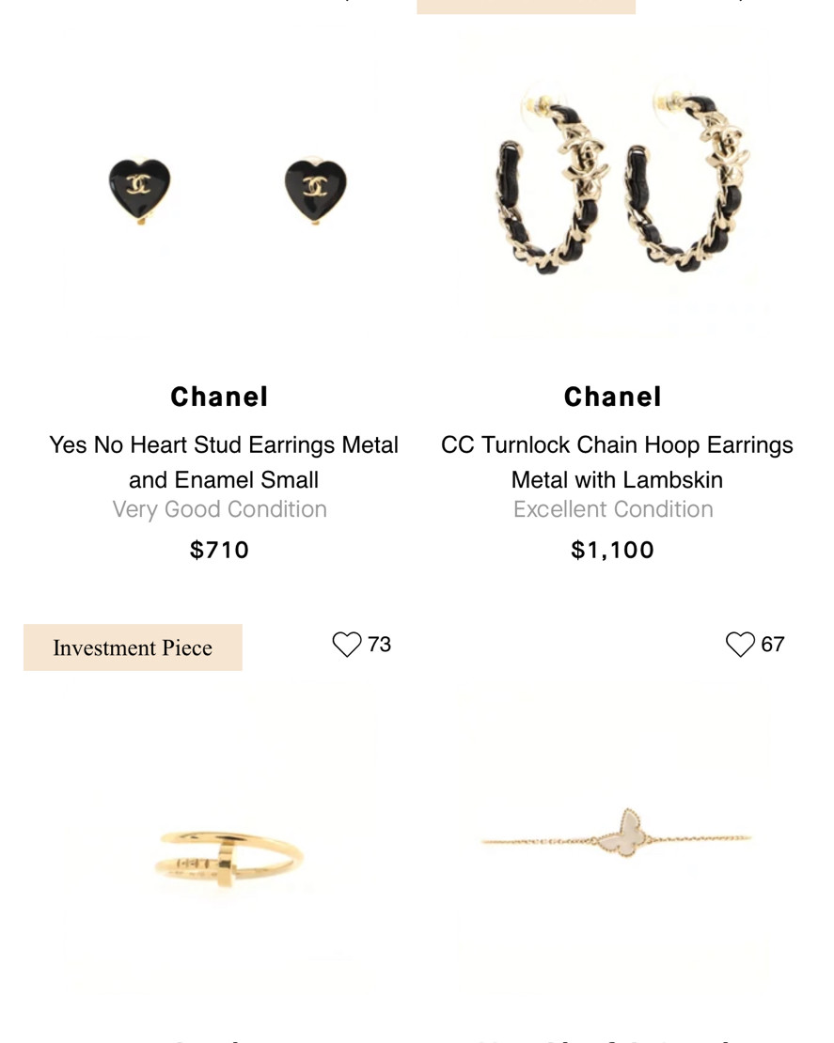The image size is (834, 1043).
Task: Click the "Excellent Condition" label
Action: 613,509
